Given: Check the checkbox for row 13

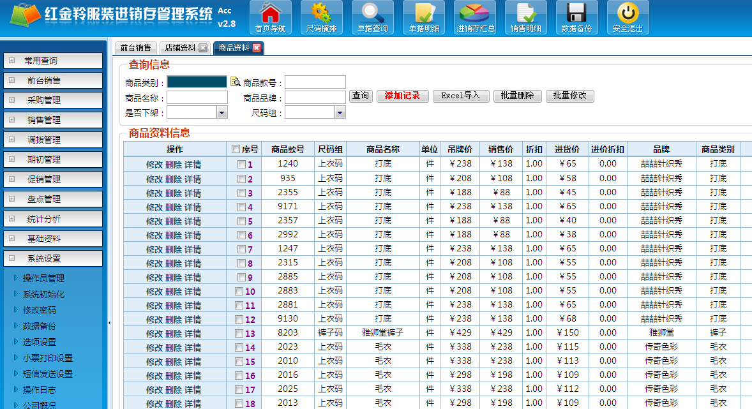Looking at the screenshot, I should (x=239, y=333).
